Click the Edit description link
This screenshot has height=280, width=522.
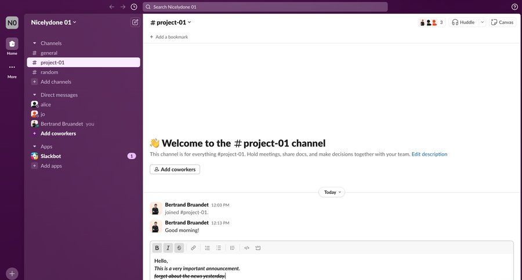pos(429,154)
